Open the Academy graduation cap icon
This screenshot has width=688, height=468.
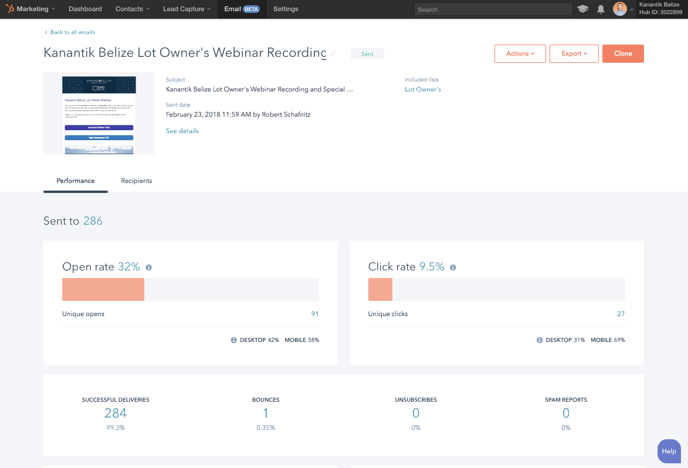582,9
